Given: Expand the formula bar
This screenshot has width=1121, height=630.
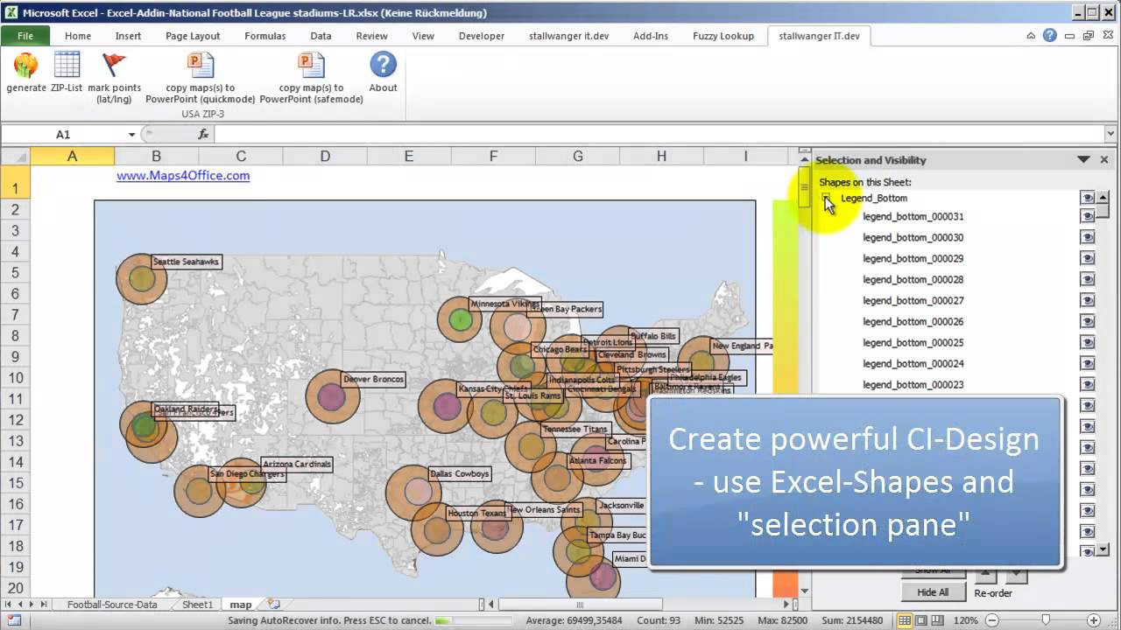Looking at the screenshot, I should pyautogui.click(x=1111, y=134).
